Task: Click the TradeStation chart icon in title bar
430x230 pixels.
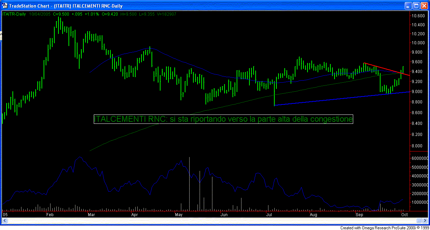Action: click(4, 6)
